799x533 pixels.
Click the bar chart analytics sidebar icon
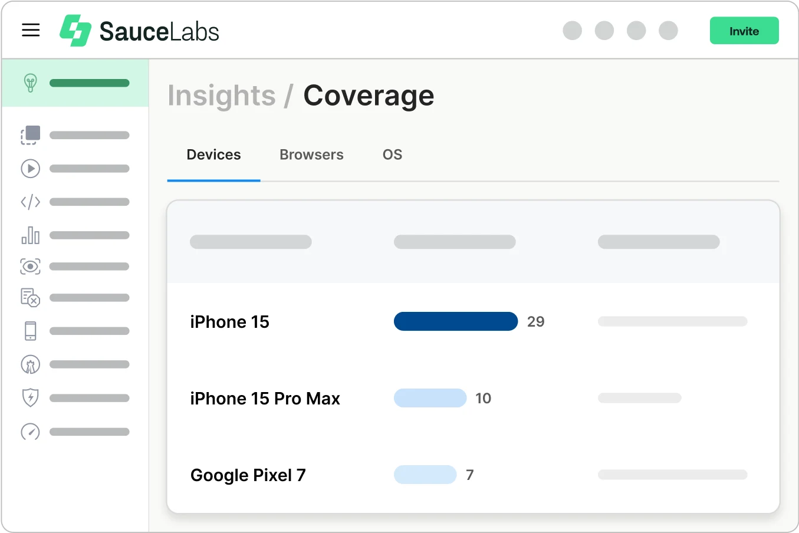click(30, 235)
